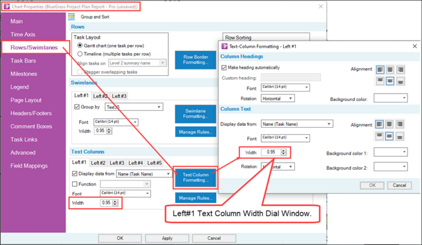The image size is (422, 245).
Task: Click Apply in Chart Properties
Action: (167, 238)
